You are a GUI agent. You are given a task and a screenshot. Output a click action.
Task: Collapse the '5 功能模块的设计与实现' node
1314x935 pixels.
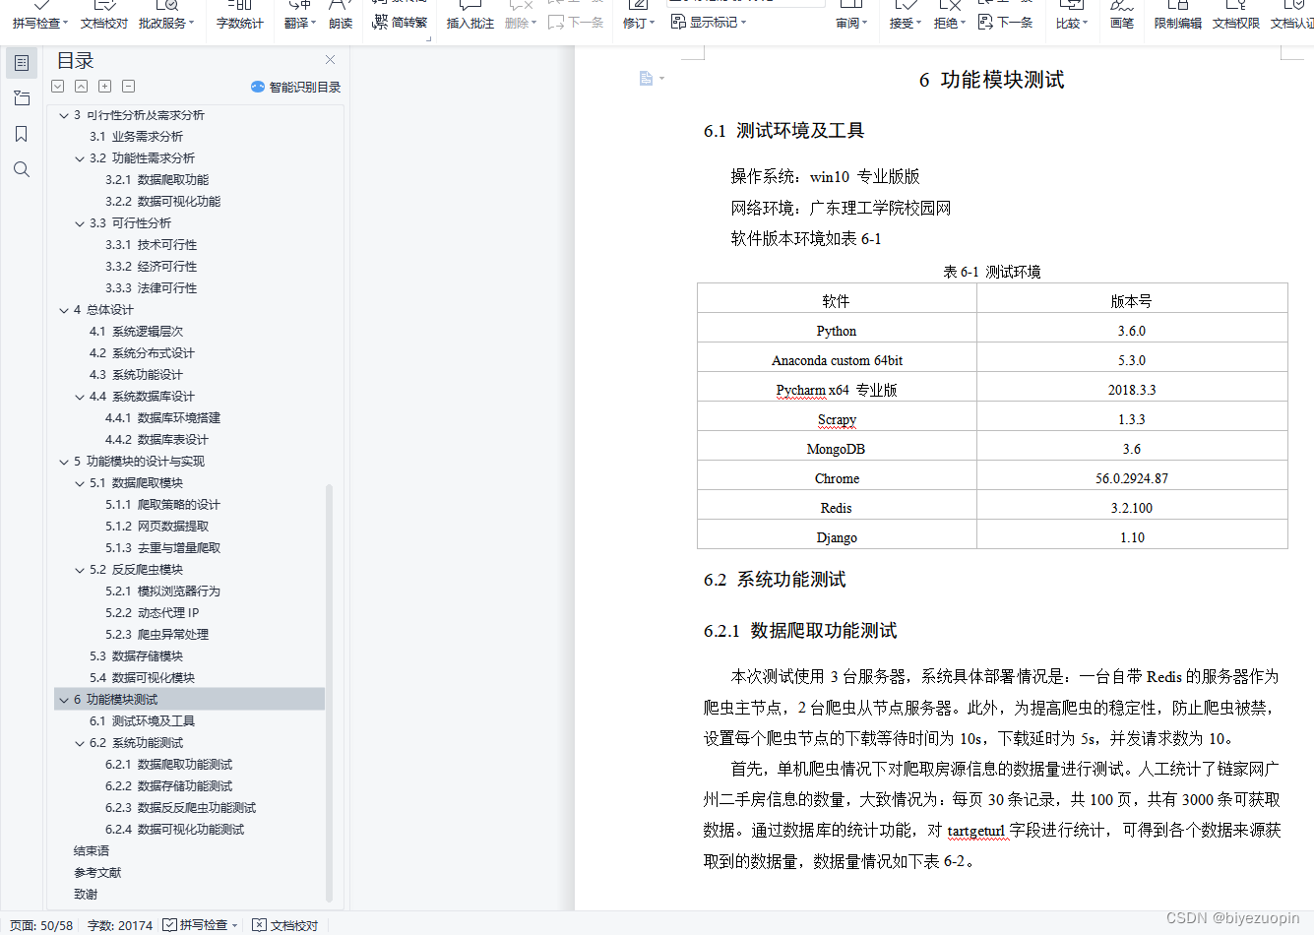(64, 462)
